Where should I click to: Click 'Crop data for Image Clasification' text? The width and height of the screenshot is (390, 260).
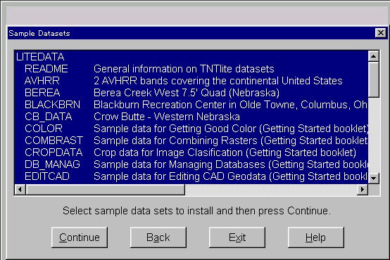click(x=168, y=152)
